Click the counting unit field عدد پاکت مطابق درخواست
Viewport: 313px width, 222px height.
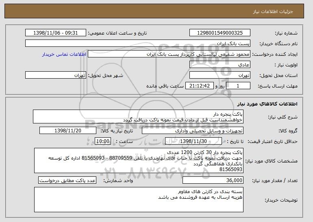[67, 180]
